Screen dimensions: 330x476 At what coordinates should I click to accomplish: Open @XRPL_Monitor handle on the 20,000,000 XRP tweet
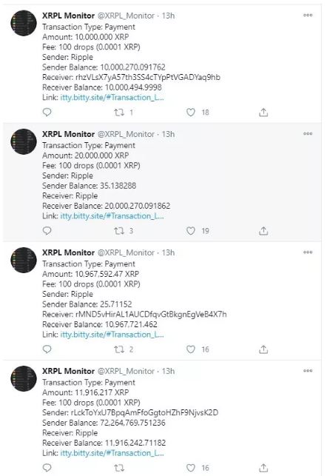click(126, 134)
